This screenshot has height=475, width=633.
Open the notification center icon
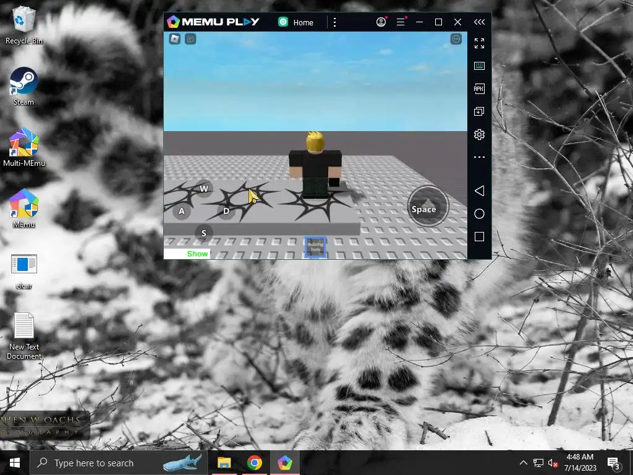(613, 463)
